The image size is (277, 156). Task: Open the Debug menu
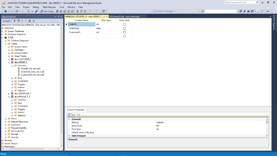pyautogui.click(x=36, y=7)
